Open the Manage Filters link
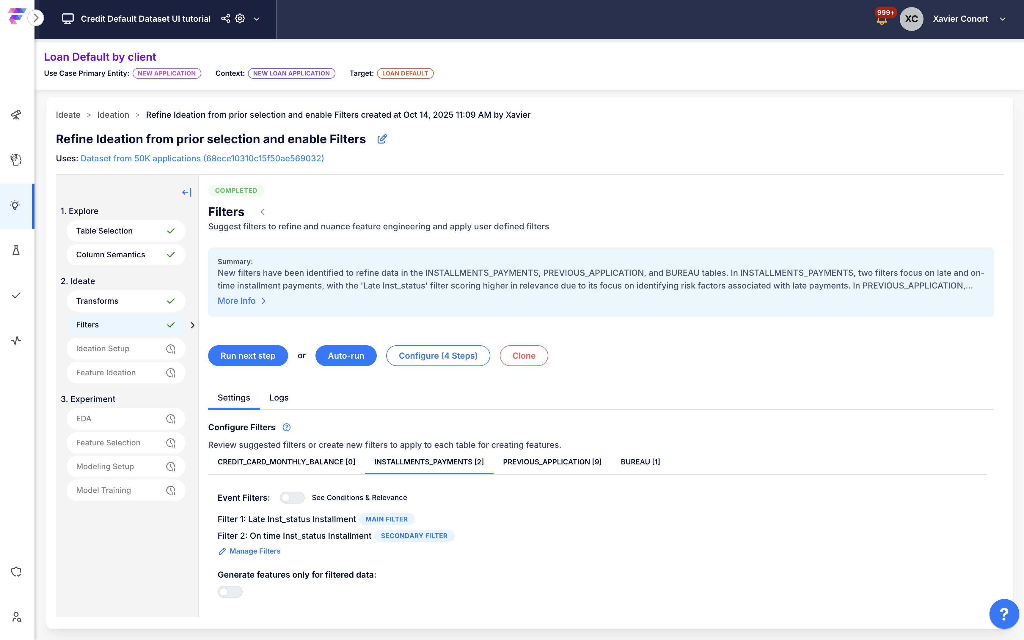1024x640 pixels. (255, 551)
